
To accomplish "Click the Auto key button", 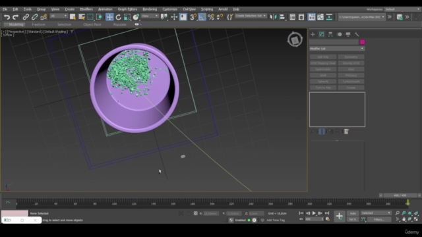I will point(353,213).
